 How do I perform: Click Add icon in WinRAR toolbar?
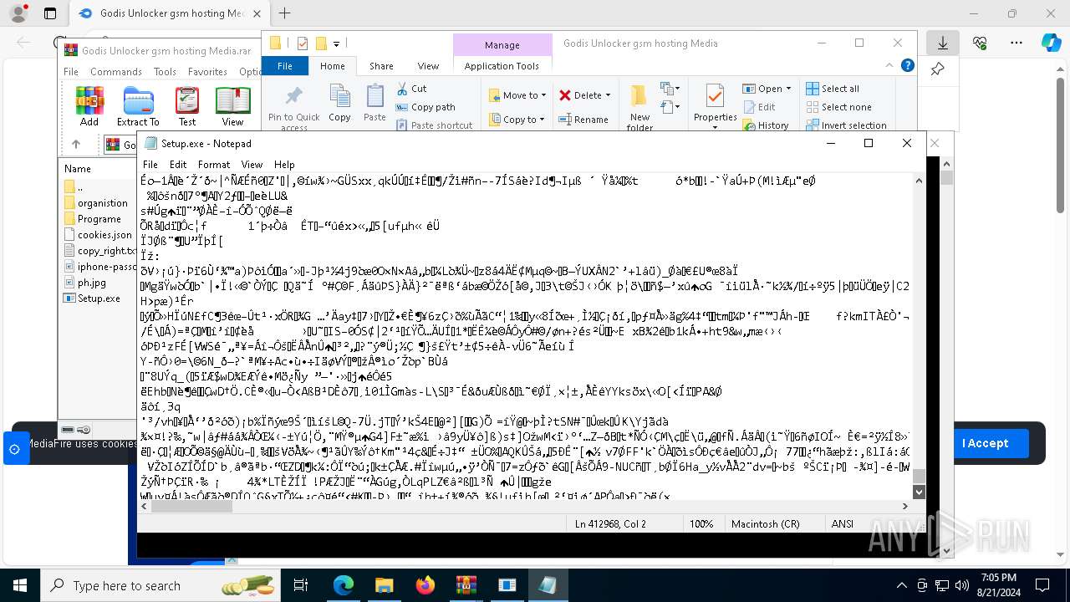pos(89,106)
